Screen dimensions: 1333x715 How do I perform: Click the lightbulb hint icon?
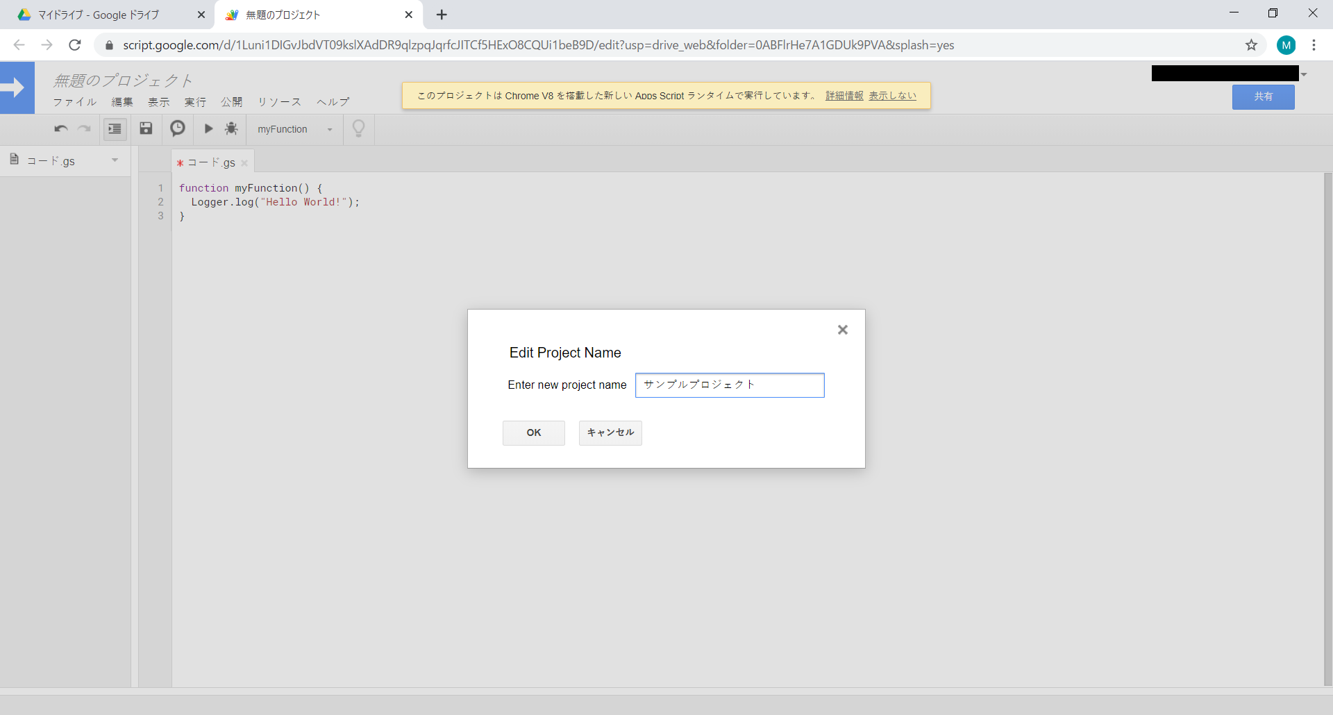tap(358, 128)
